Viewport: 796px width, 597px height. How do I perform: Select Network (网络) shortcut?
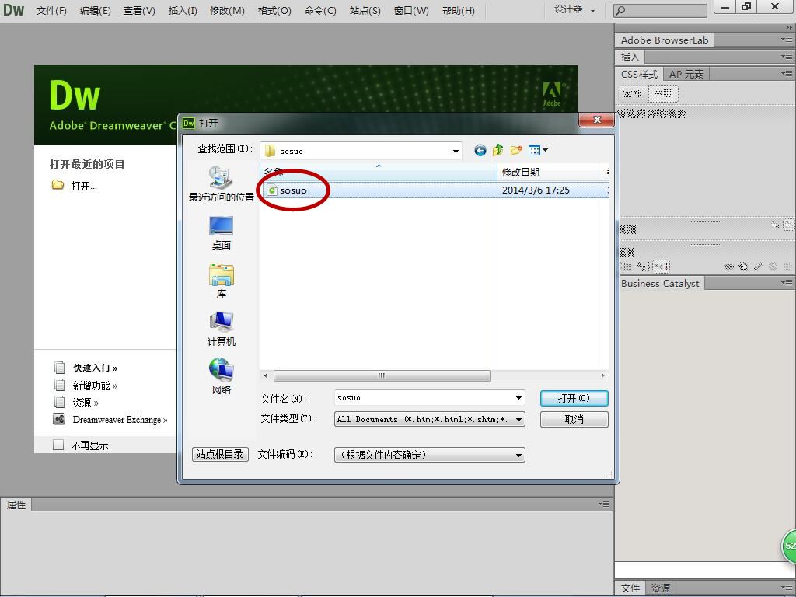point(222,377)
